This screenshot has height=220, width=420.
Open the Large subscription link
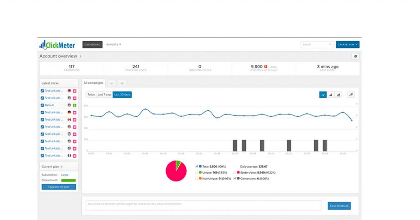(64, 175)
